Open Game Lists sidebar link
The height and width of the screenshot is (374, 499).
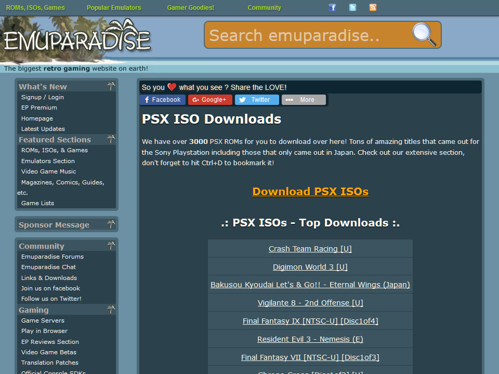click(x=37, y=203)
